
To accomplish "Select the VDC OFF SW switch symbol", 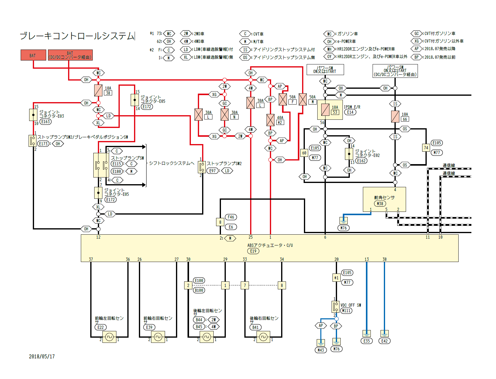I will (x=336, y=307).
